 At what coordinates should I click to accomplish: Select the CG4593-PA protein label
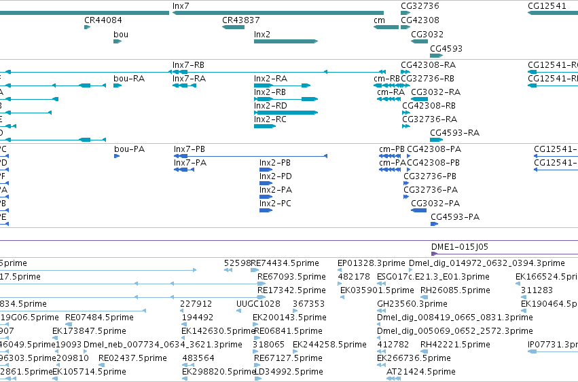[x=455, y=217]
